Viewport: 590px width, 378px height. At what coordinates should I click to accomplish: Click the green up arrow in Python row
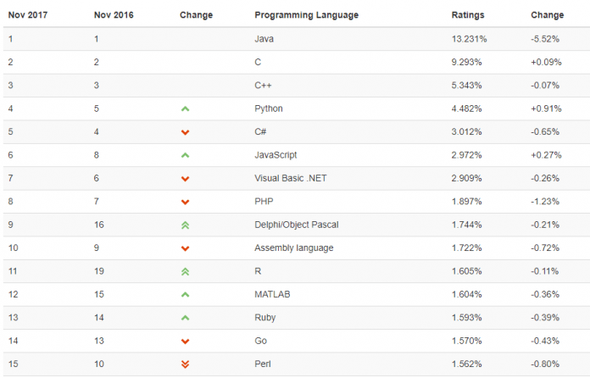tap(185, 109)
